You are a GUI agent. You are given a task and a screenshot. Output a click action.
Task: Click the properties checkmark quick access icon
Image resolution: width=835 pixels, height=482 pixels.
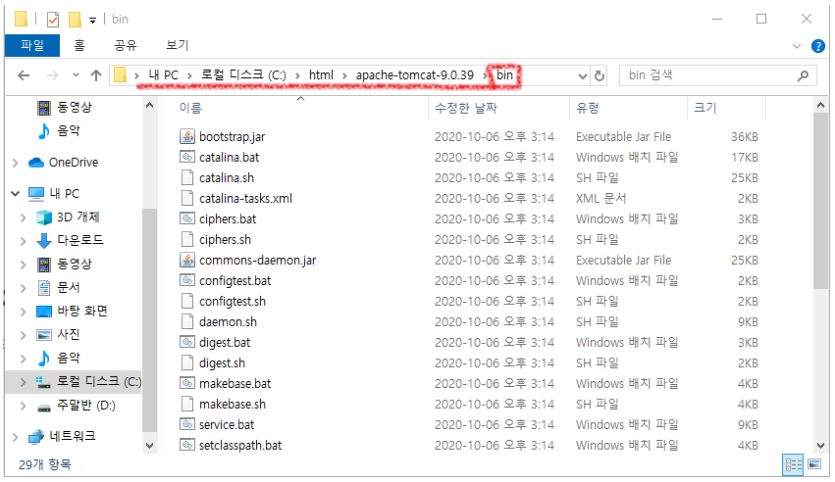(x=53, y=20)
